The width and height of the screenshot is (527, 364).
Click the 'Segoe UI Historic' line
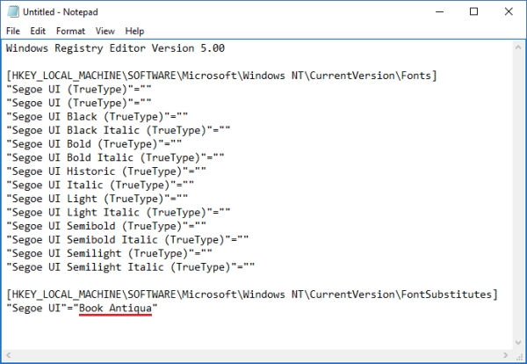point(106,171)
